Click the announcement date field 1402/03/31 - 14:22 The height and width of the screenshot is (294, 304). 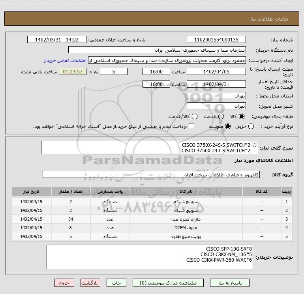click(57, 40)
